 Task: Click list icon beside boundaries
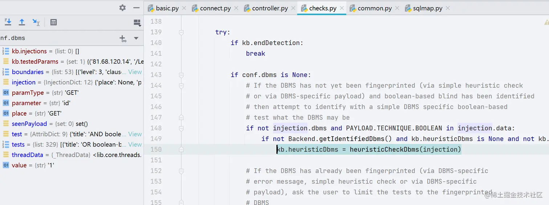(5, 72)
